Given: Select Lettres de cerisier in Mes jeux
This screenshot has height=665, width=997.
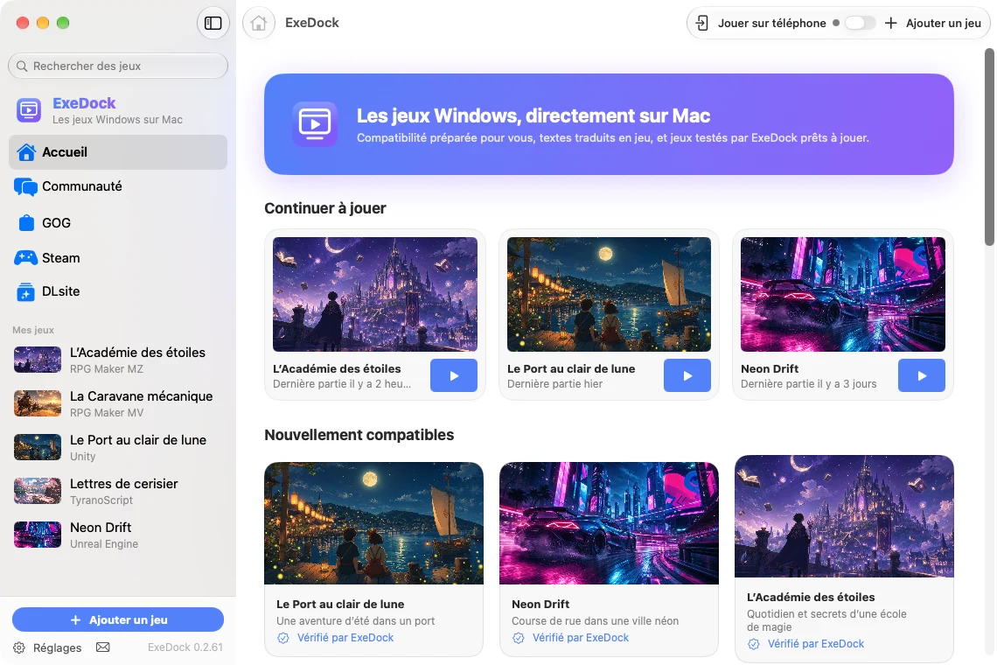Looking at the screenshot, I should point(118,491).
